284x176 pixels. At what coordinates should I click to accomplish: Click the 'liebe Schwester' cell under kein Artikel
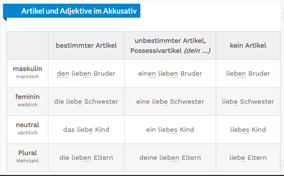(248, 101)
